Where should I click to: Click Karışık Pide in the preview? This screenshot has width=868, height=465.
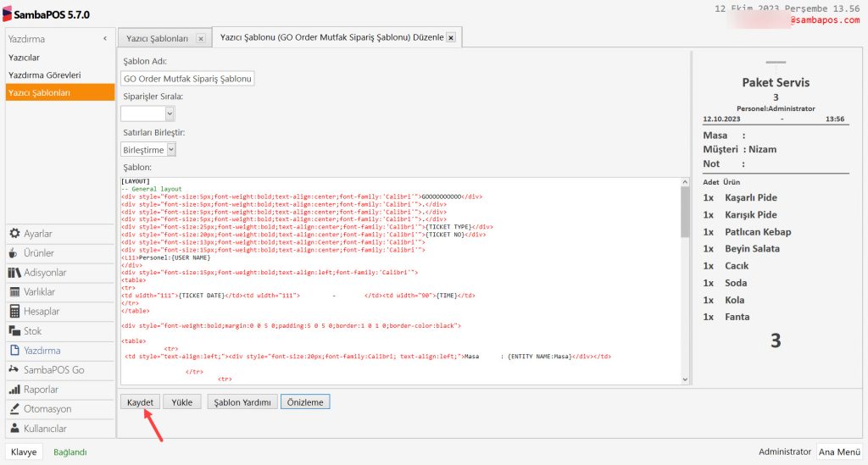click(751, 214)
